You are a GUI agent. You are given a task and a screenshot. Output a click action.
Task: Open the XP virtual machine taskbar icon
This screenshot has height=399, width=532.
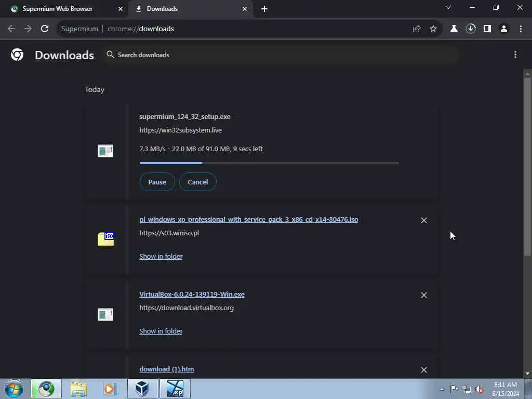pos(175,389)
